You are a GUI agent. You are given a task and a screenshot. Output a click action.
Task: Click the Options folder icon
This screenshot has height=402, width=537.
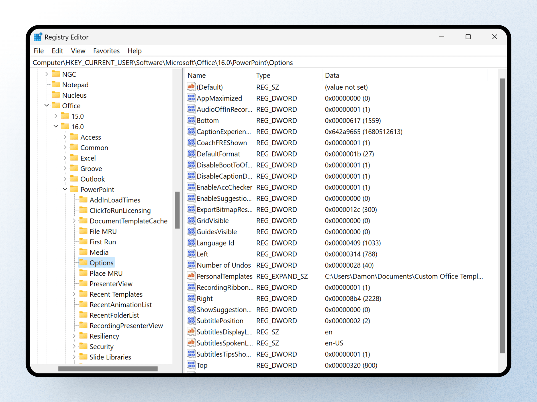[x=84, y=262]
